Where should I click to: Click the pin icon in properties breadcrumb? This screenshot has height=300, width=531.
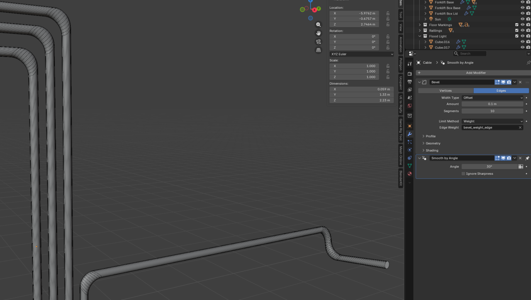point(528,62)
